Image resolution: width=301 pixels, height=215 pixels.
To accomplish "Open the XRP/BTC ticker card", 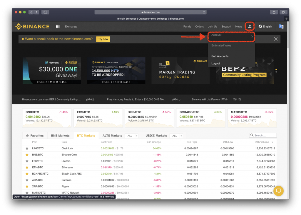I will pos(149,118).
